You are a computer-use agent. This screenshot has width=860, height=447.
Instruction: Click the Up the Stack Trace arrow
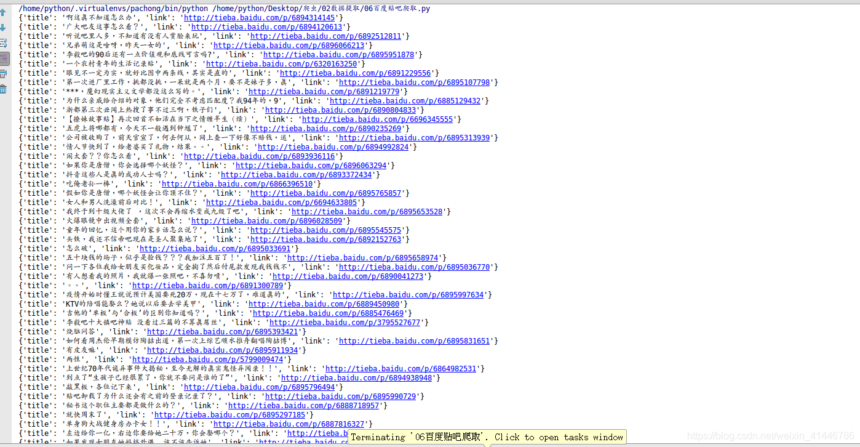pos(3,12)
